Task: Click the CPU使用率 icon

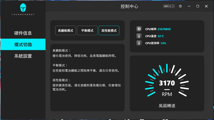Action: (x=139, y=43)
